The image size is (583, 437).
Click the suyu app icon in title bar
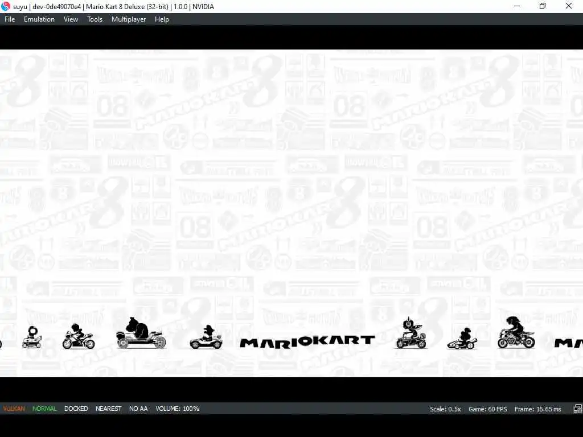6,6
